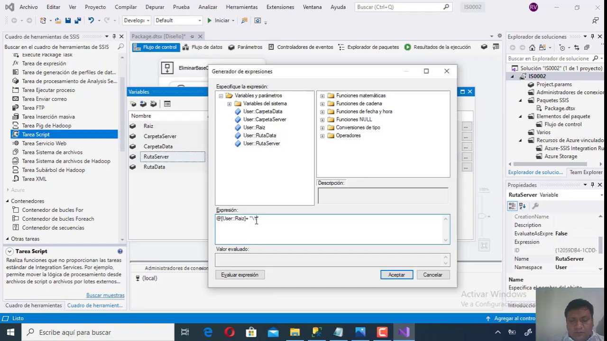Switch to Controladores de eventos tab

[301, 47]
